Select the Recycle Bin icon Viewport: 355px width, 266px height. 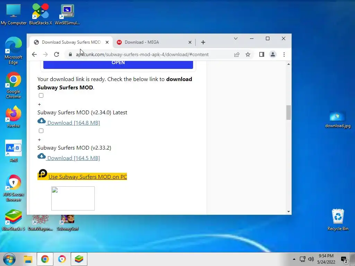click(338, 220)
